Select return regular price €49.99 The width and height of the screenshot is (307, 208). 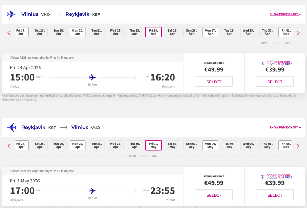(214, 195)
